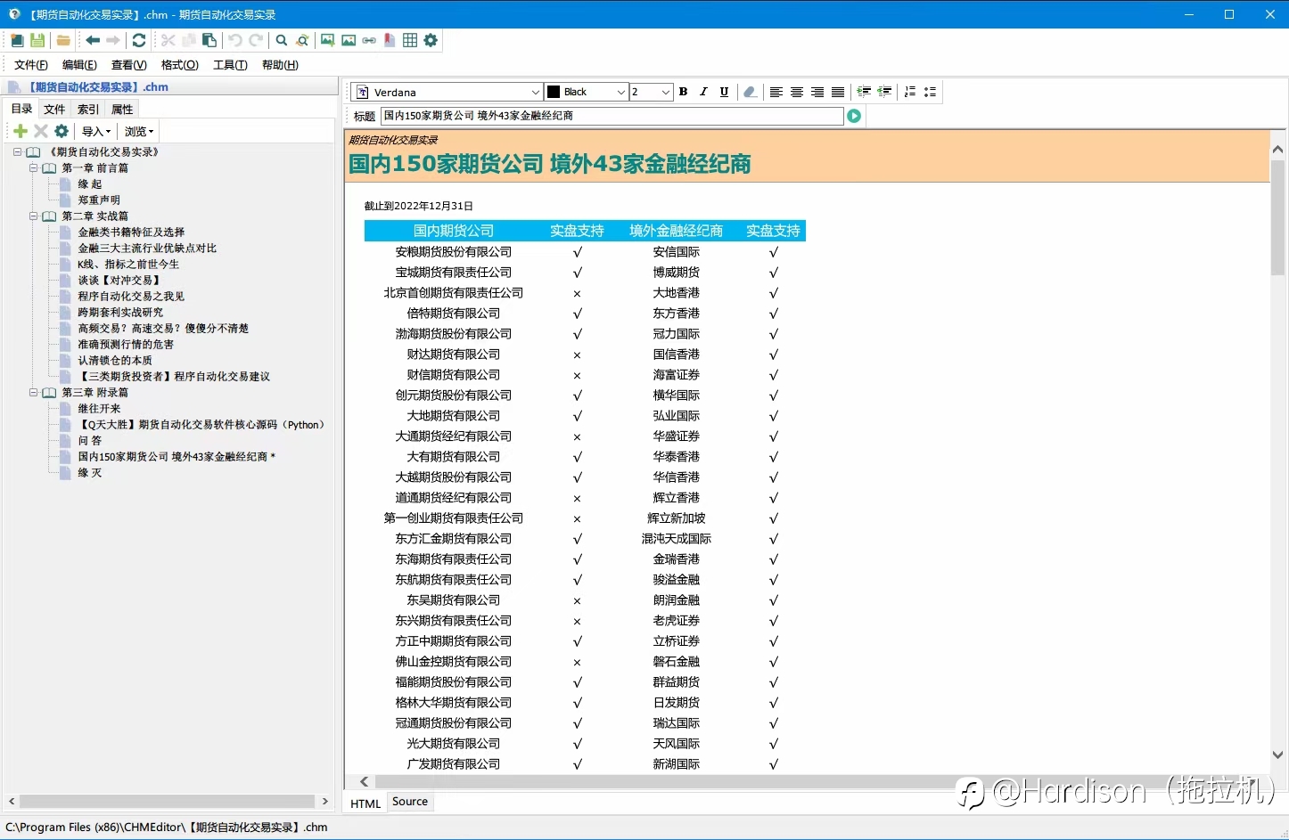Insert a table with the grid icon
This screenshot has height=840, width=1289.
tap(410, 40)
